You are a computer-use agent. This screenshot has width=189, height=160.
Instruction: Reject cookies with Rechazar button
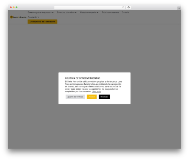pos(104,97)
